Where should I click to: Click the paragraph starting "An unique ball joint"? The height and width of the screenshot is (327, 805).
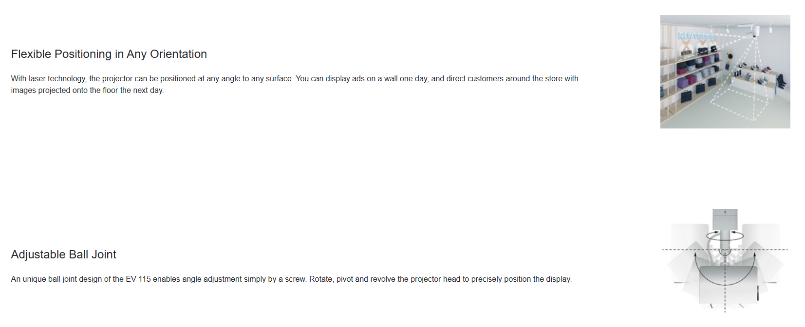[291, 279]
